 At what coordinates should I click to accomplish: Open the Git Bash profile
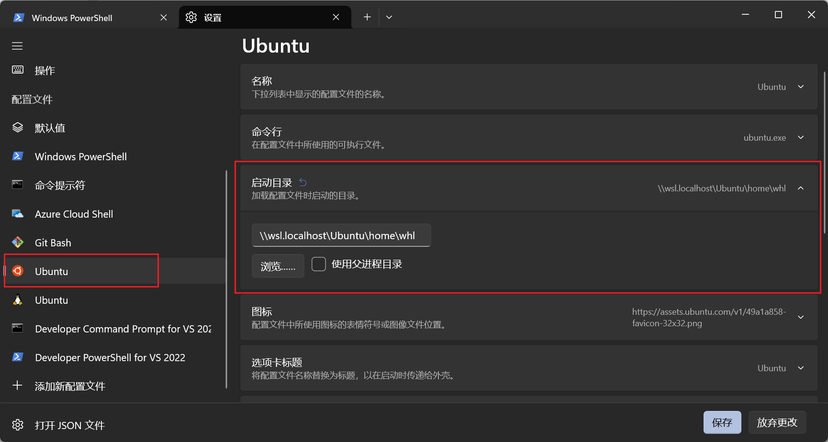pyautogui.click(x=53, y=243)
